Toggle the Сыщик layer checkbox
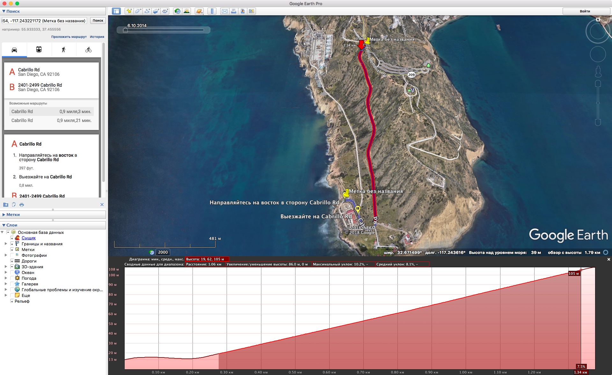This screenshot has width=612, height=375. pyautogui.click(x=12, y=238)
